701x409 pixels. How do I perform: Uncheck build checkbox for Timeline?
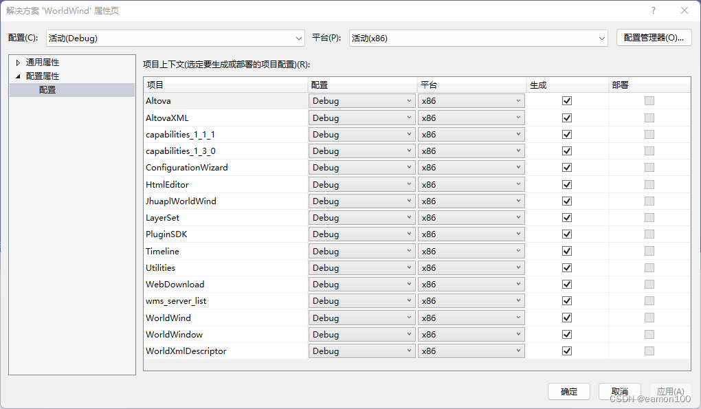[567, 251]
